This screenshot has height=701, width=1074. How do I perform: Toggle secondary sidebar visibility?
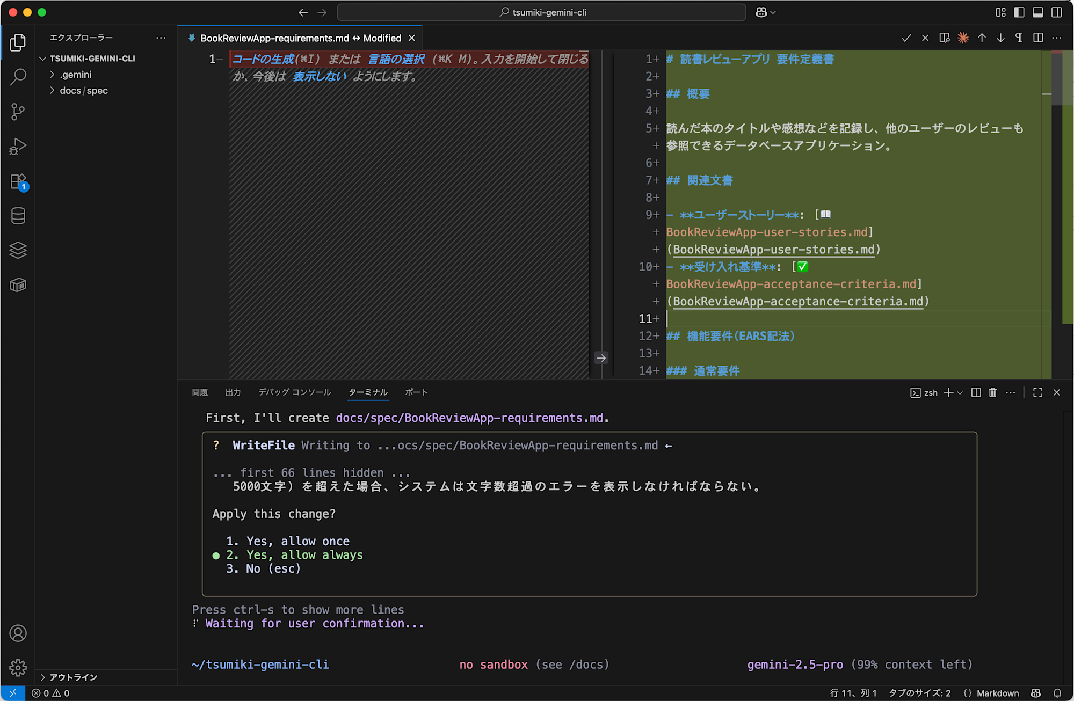click(x=1057, y=12)
